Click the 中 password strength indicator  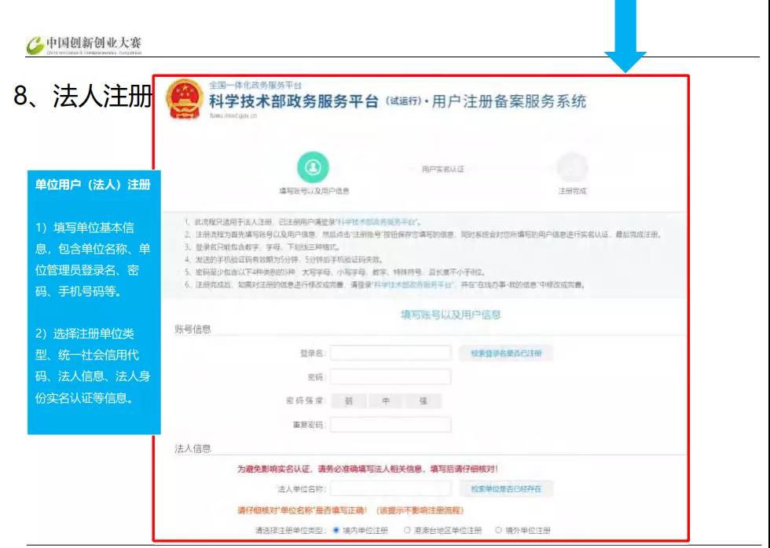[386, 401]
